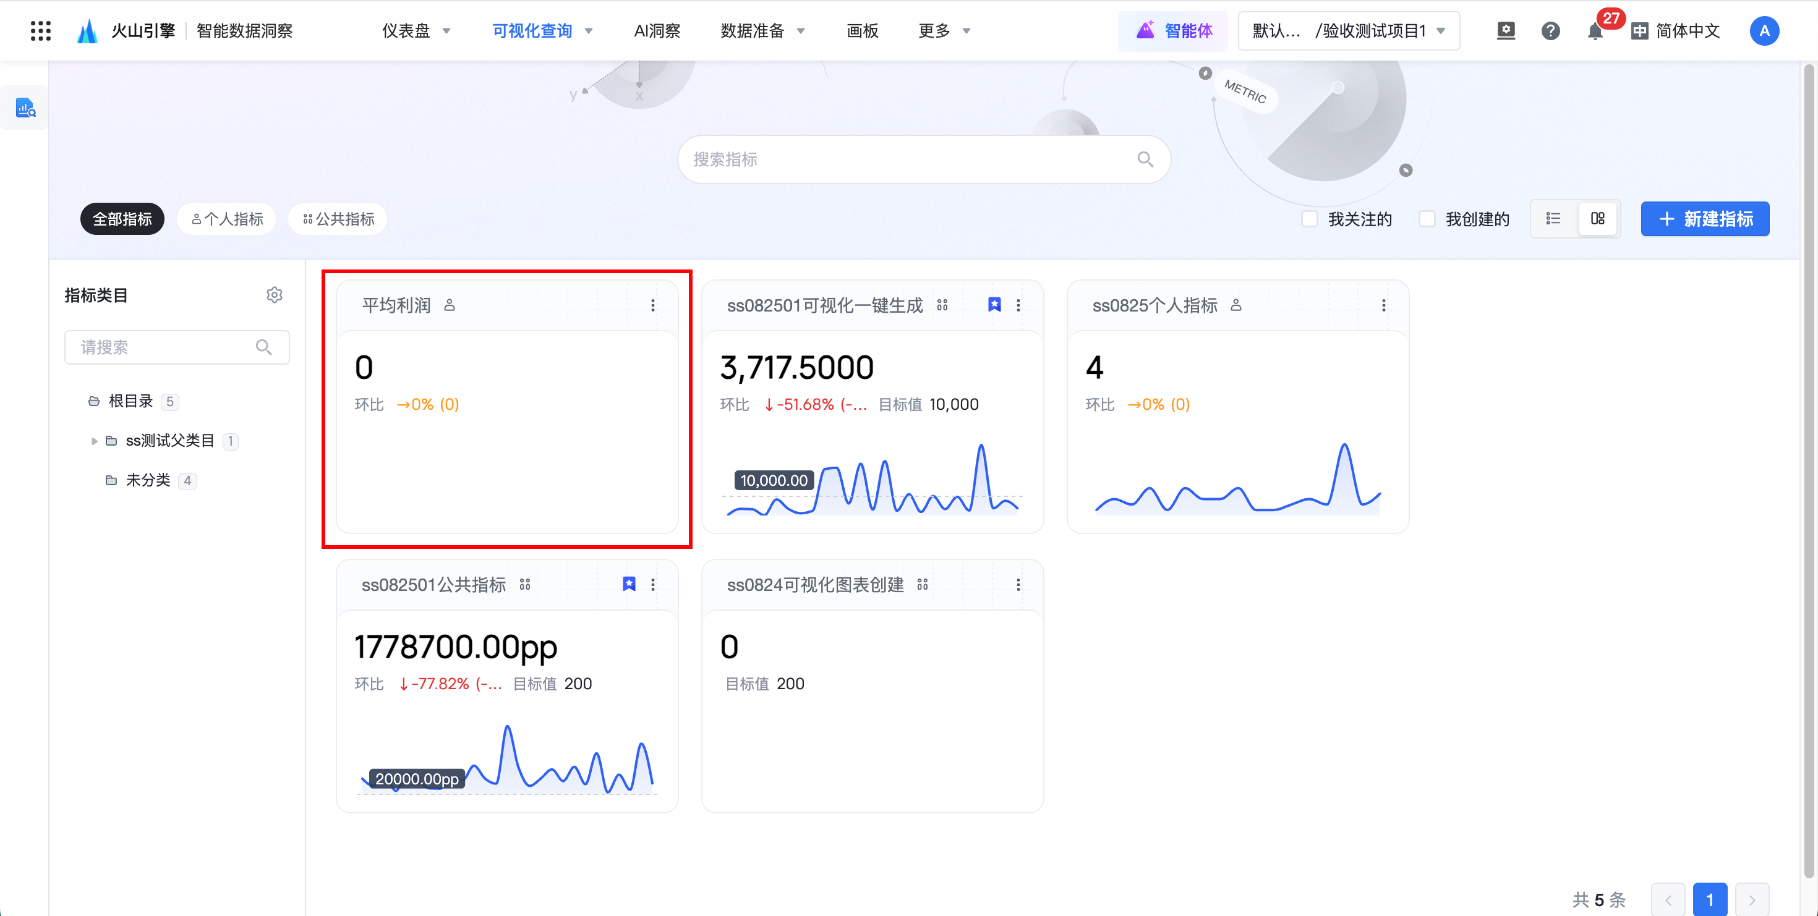The width and height of the screenshot is (1818, 916).
Task: Open the 仪表盘 dropdown menu
Action: pyautogui.click(x=416, y=31)
